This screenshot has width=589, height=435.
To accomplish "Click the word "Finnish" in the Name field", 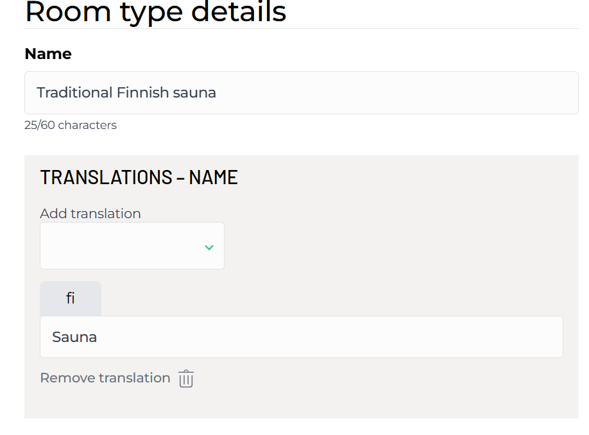I will click(x=142, y=92).
